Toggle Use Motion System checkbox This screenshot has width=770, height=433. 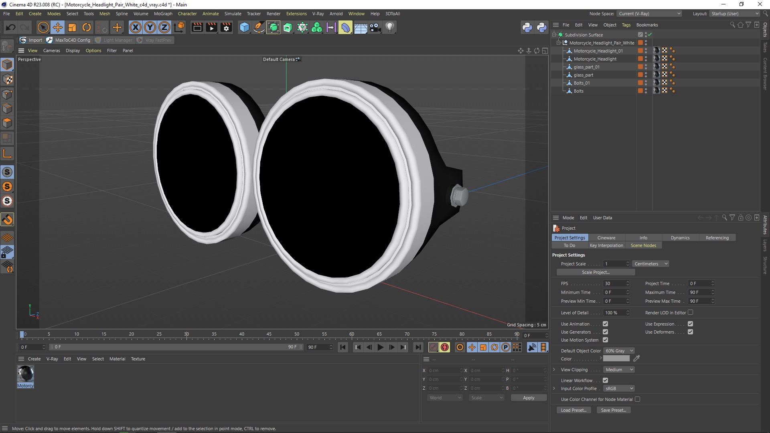click(605, 340)
